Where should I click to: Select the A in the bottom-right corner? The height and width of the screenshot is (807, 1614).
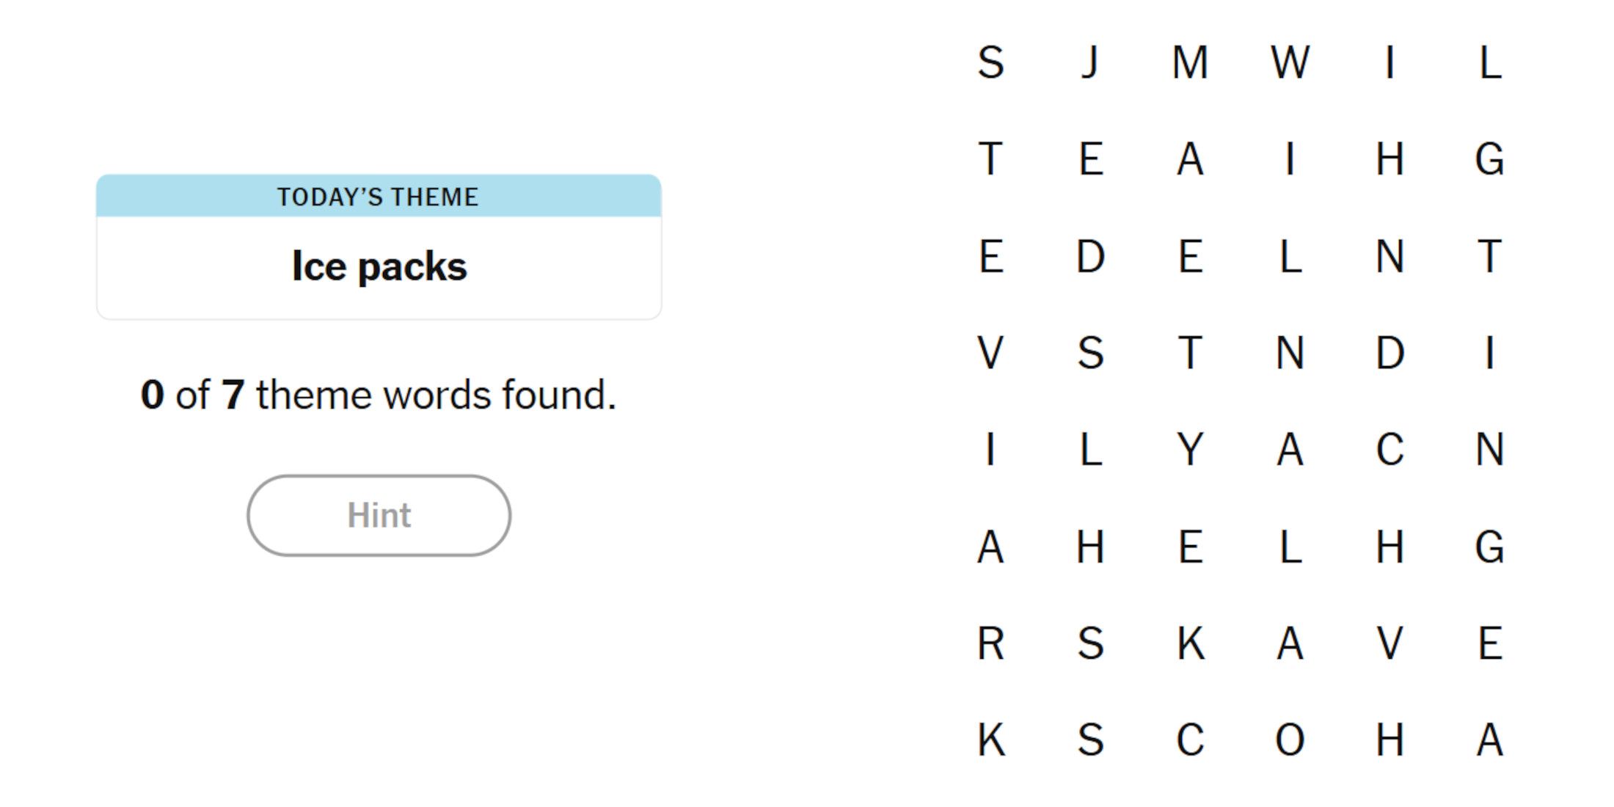tap(1489, 740)
